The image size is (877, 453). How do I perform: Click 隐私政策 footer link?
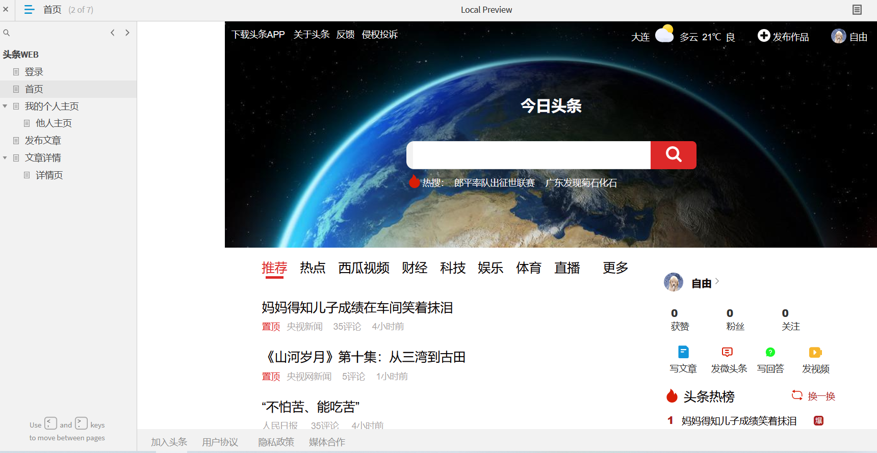276,442
